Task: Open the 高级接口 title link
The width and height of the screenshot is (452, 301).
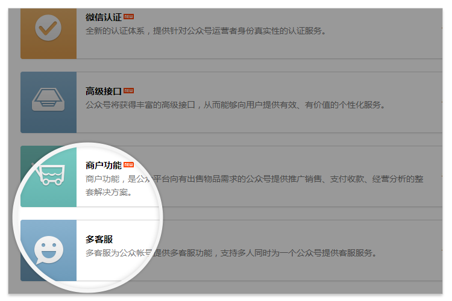Action: coord(104,92)
